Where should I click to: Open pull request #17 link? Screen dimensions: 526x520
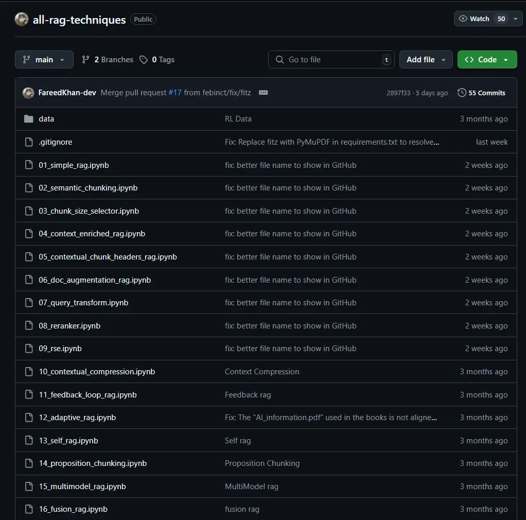pyautogui.click(x=175, y=93)
